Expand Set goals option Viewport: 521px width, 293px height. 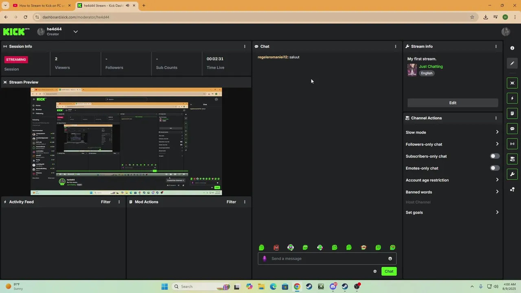point(452,212)
